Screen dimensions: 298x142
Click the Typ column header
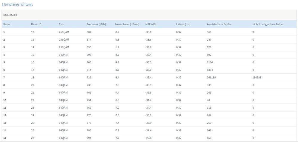pyautogui.click(x=61, y=24)
